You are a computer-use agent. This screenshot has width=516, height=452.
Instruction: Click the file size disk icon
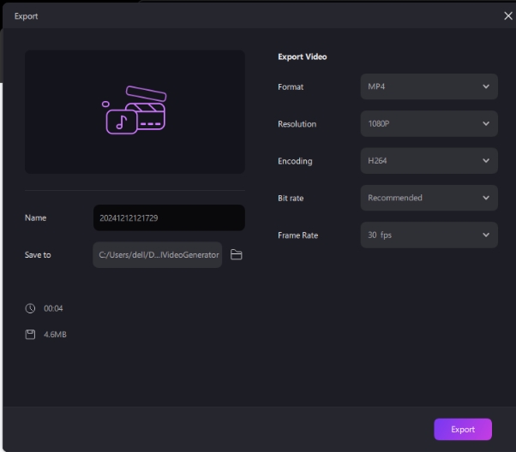click(30, 334)
